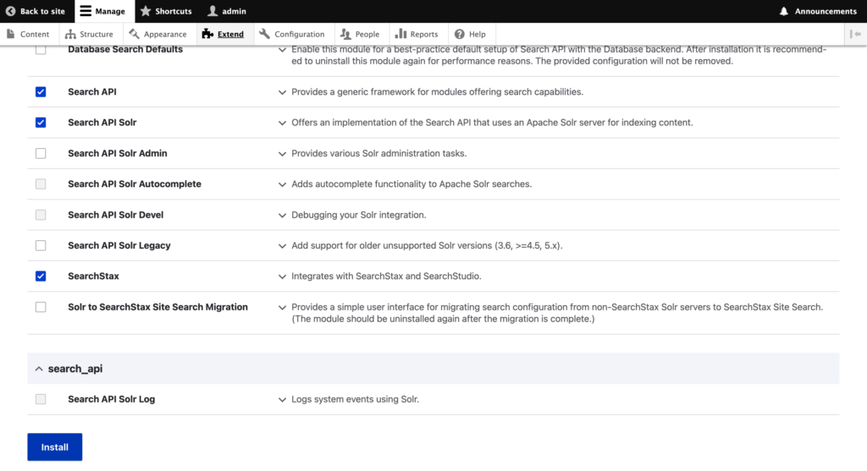Screen dimensions: 867x471
Task: Click the Configuration wrench icon
Action: pyautogui.click(x=265, y=34)
